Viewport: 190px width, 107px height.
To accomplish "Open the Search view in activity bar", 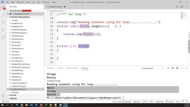I will (x=3, y=15).
